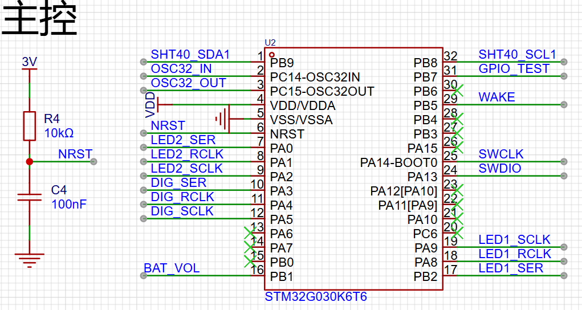The image size is (582, 310).
Task: Select ground symbol below C4
Action: pos(29,260)
